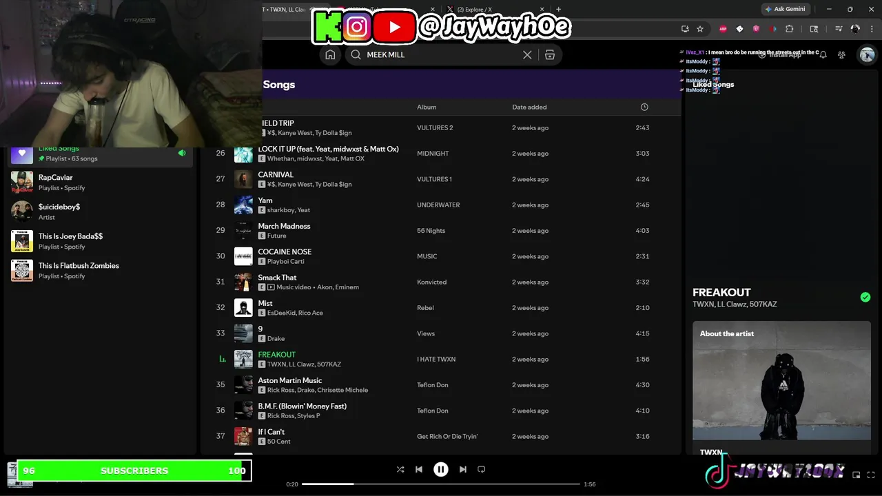The height and width of the screenshot is (496, 882).
Task: Toggle repeat mode
Action: (482, 469)
